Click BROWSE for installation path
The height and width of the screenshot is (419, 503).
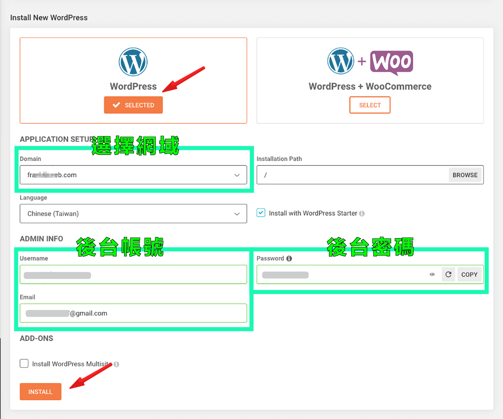click(465, 175)
